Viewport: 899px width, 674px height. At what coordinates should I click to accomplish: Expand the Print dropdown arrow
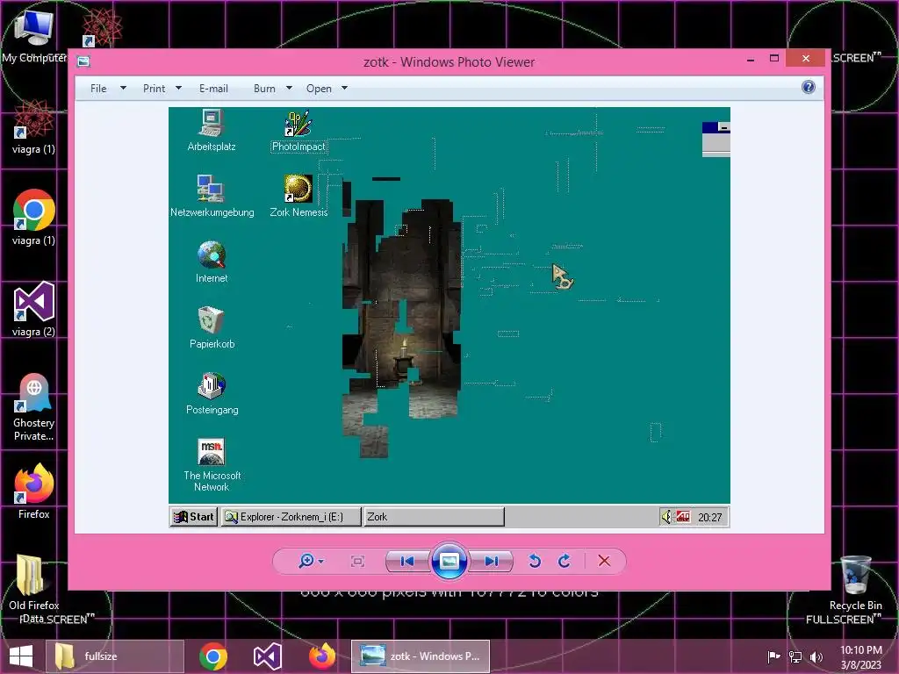click(178, 89)
